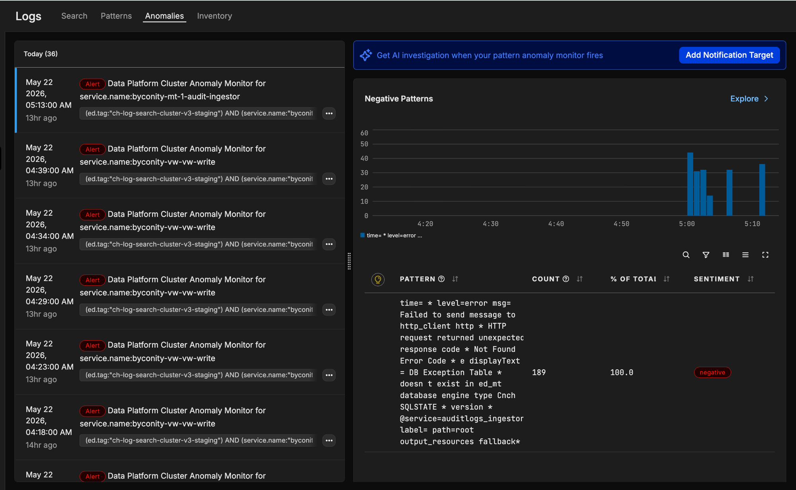Select the 04:29:00 AM vw-write alert title
The width and height of the screenshot is (796, 490).
click(x=173, y=286)
